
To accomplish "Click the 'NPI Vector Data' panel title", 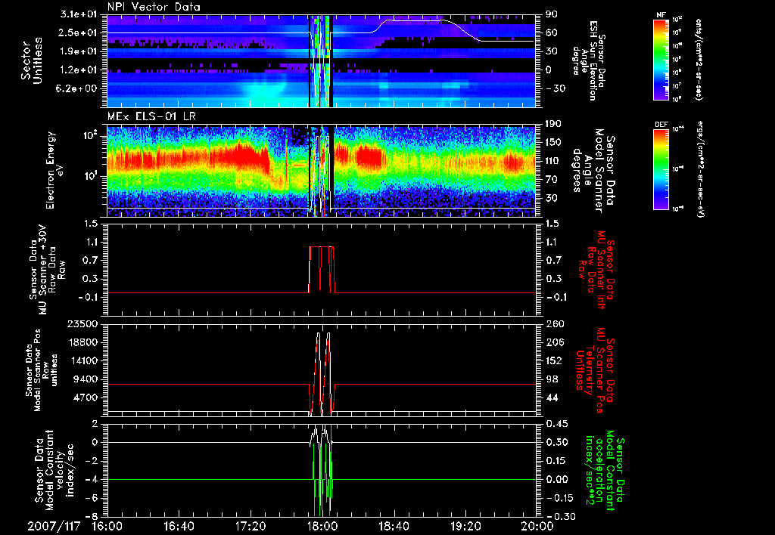I will [155, 7].
